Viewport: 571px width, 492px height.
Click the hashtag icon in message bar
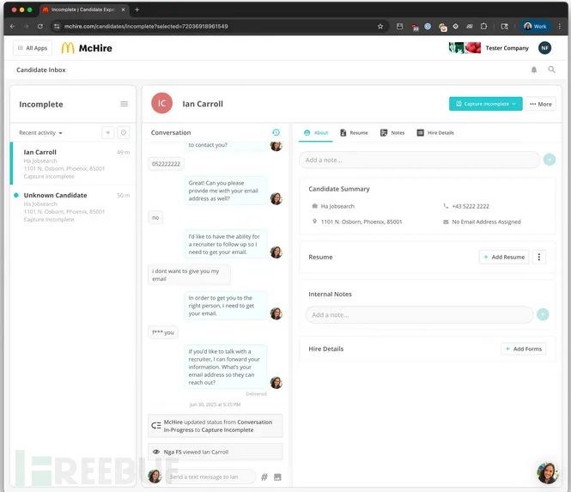point(264,477)
